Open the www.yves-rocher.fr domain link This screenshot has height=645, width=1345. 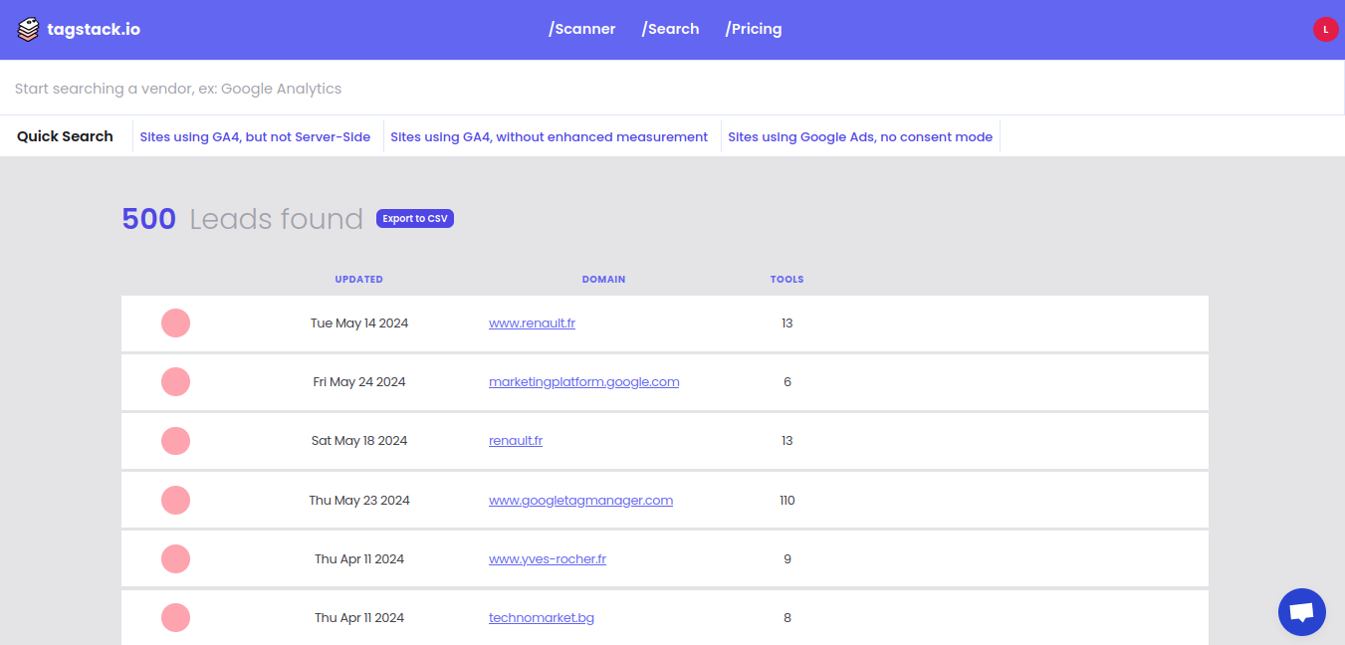pyautogui.click(x=548, y=559)
